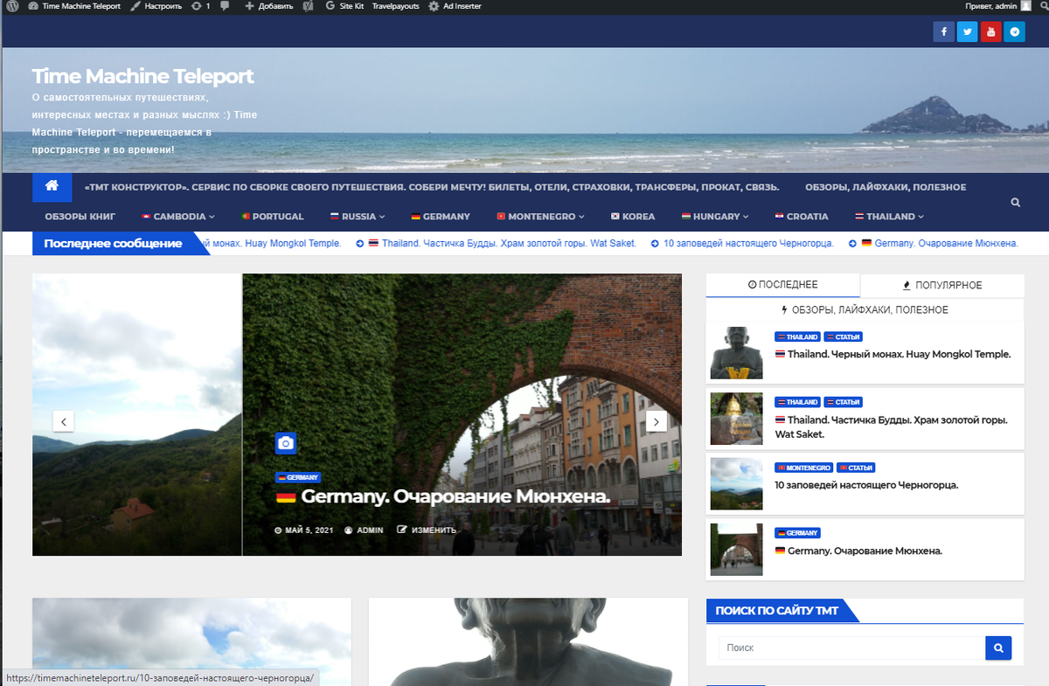Click the GERMANY category badge on slider
This screenshot has height=686, width=1049.
298,478
